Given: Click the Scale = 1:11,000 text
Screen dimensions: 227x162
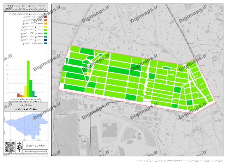Looking at the screenshot, I should (35, 145).
